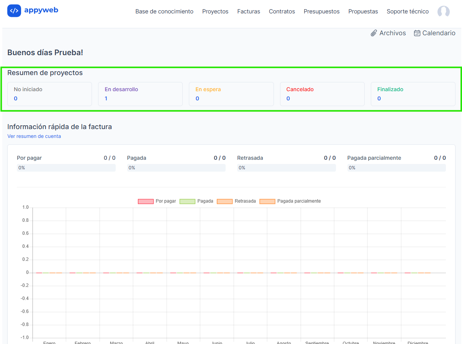Go to Proyectos in navigation
The height and width of the screenshot is (344, 462).
click(x=215, y=11)
